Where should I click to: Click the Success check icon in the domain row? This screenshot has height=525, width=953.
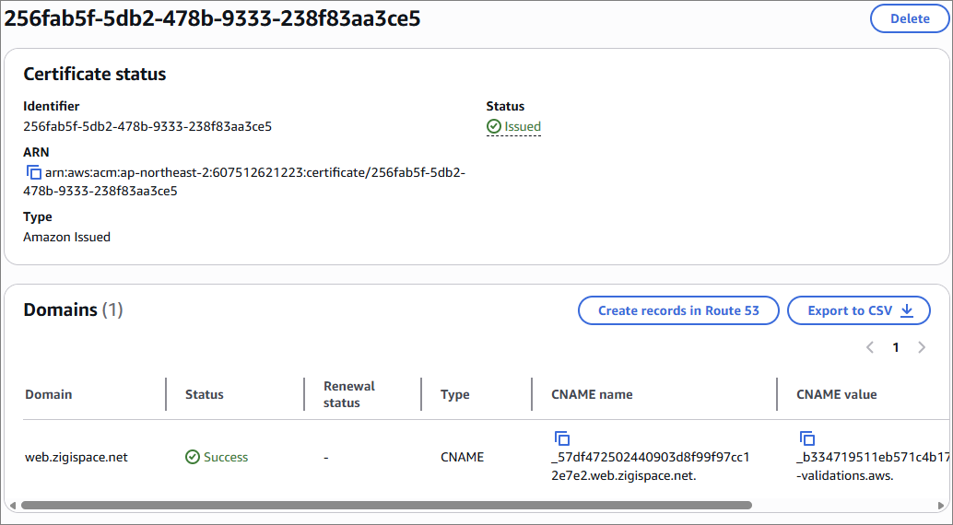(x=192, y=457)
